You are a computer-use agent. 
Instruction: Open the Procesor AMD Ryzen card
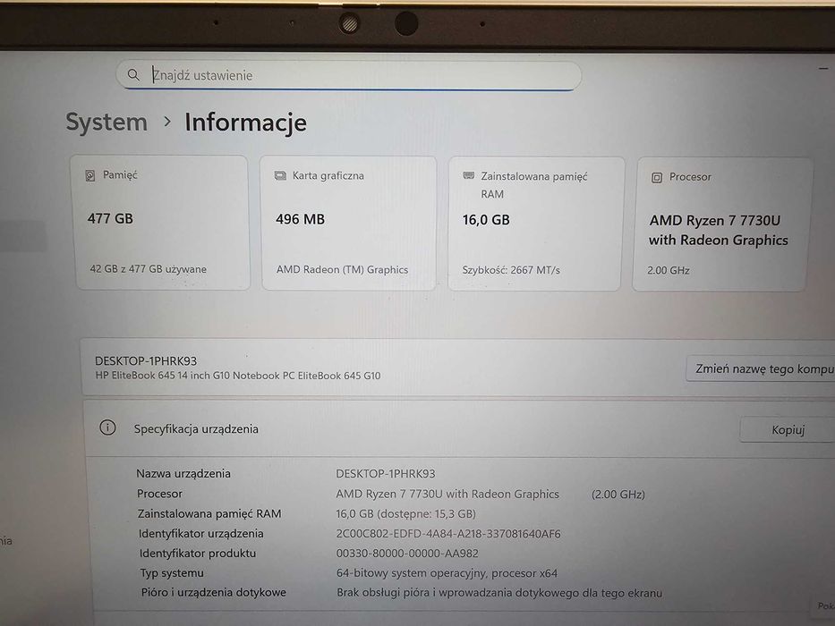721,224
